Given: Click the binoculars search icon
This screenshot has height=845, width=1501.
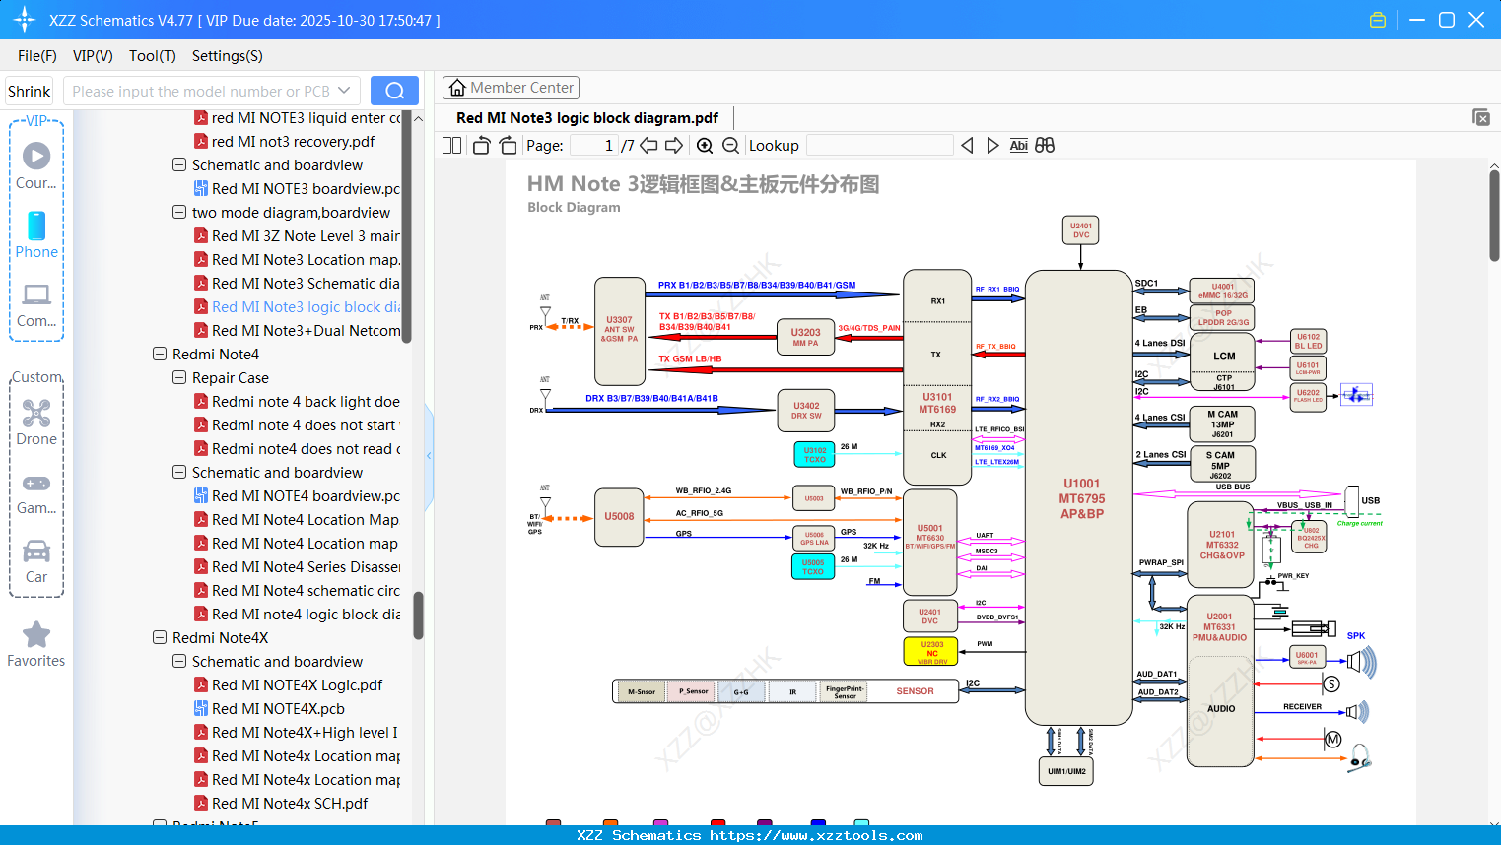Looking at the screenshot, I should [x=1045, y=146].
